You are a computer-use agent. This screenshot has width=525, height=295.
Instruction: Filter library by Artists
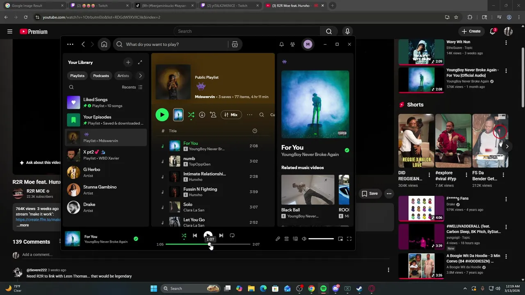coord(123,76)
